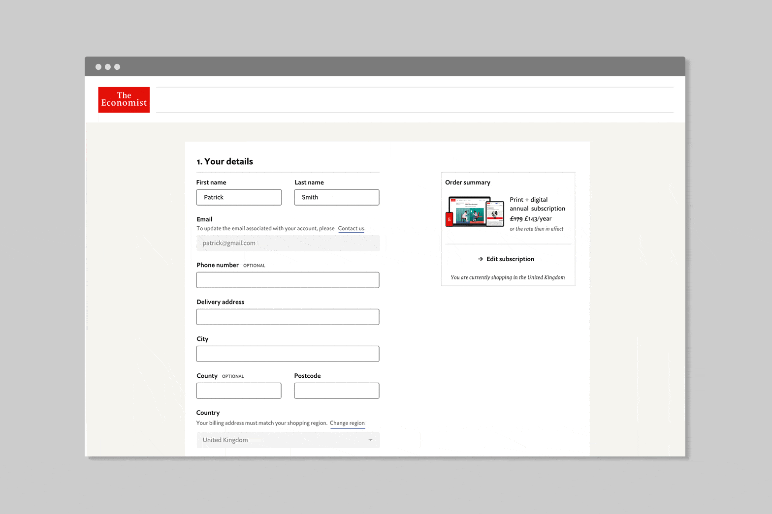
Task: Open the Edit subscription link
Action: [x=510, y=259]
